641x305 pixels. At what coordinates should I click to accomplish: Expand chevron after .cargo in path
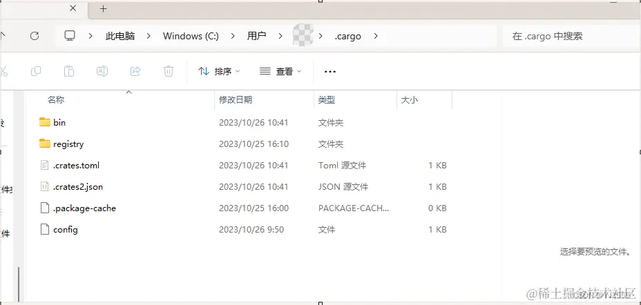point(376,36)
